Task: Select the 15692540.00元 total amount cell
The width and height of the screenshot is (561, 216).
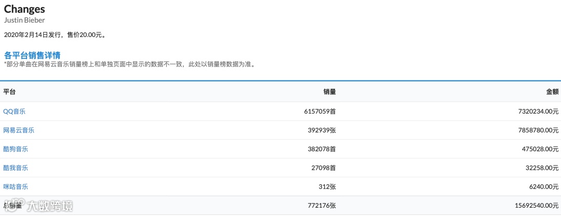Action: [537, 206]
